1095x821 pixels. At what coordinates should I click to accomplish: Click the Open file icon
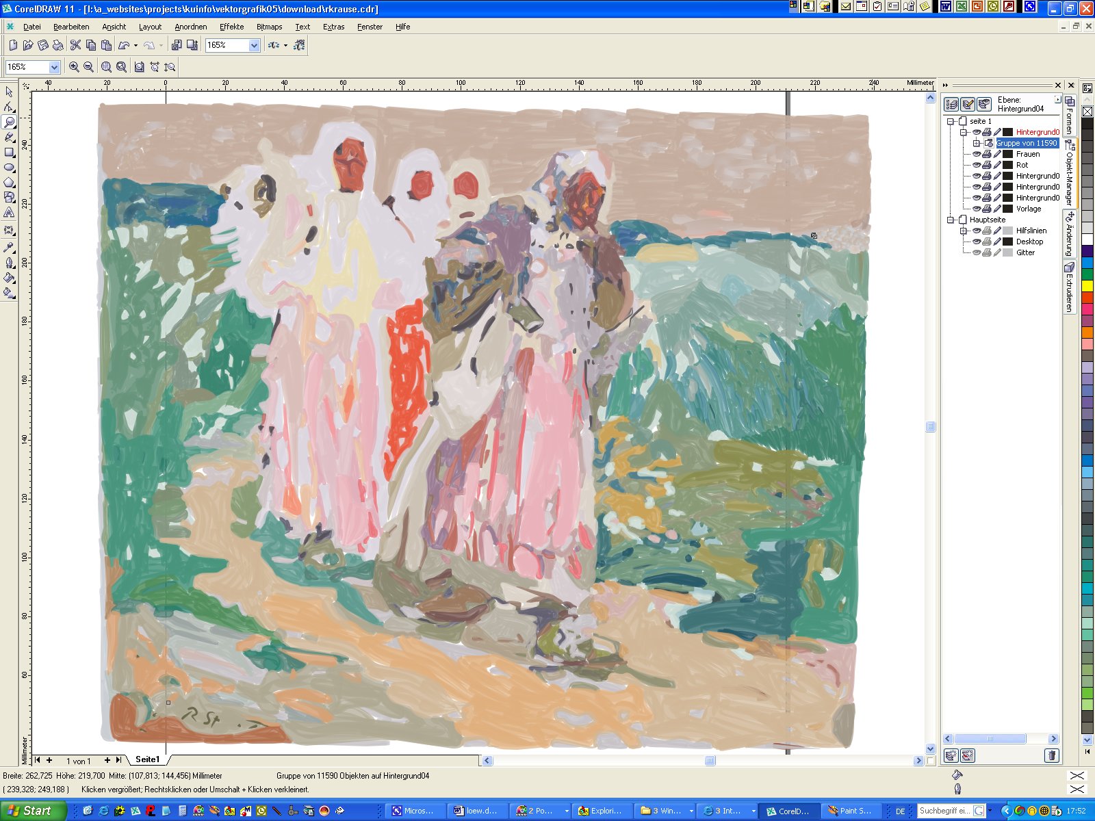[28, 45]
